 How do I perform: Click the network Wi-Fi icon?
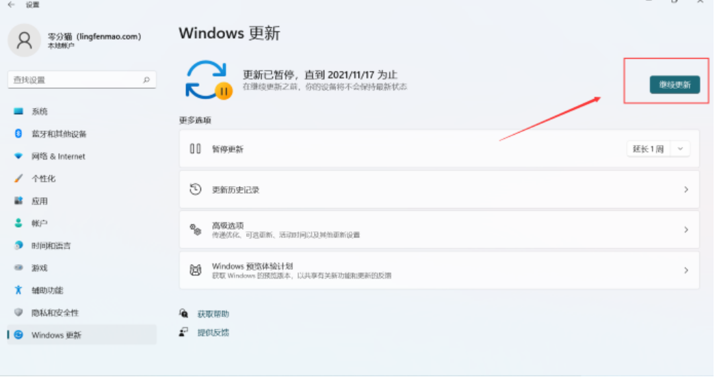18,156
